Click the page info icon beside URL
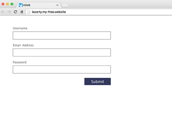172x122 pixels. [29, 12]
